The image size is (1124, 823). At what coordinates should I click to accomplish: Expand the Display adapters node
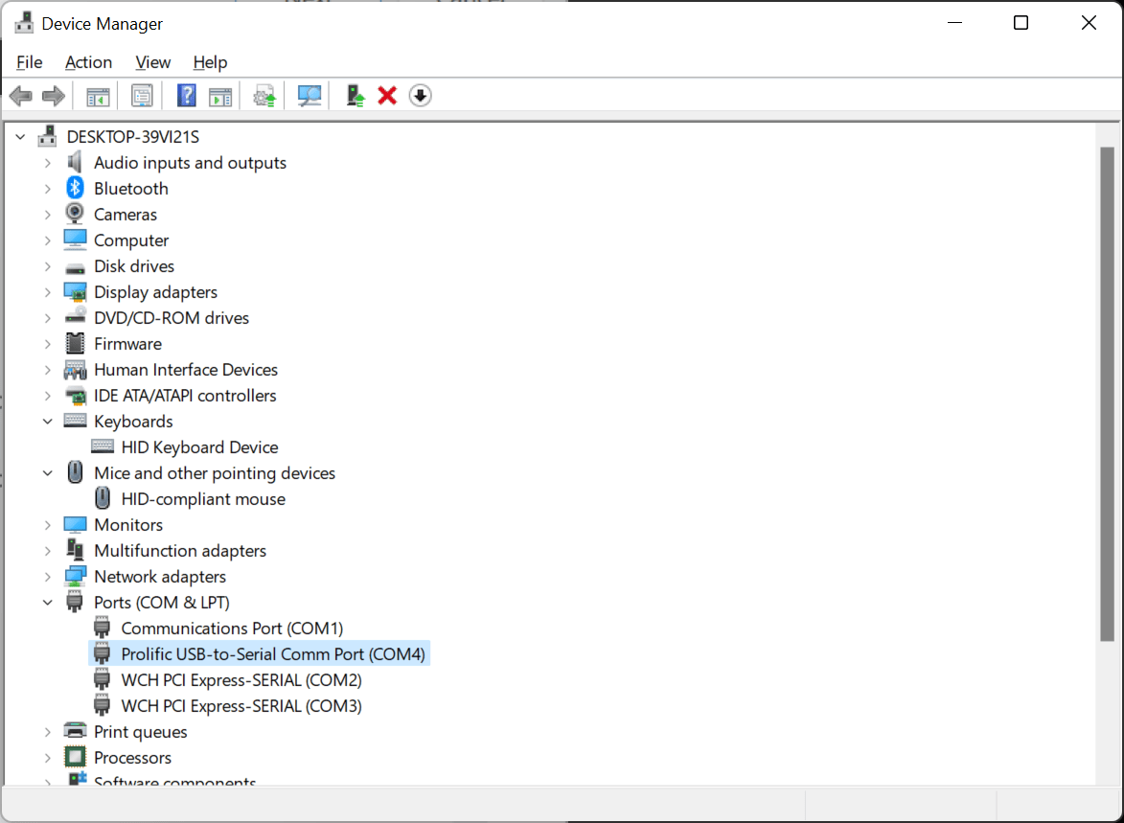(x=47, y=291)
